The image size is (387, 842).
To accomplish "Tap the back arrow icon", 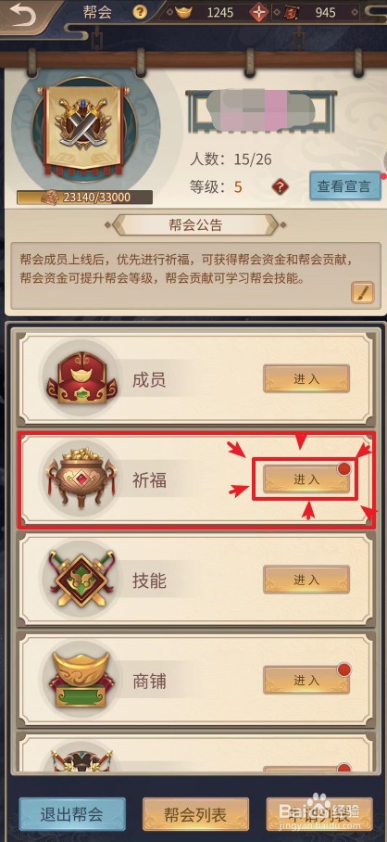I will 22,13.
